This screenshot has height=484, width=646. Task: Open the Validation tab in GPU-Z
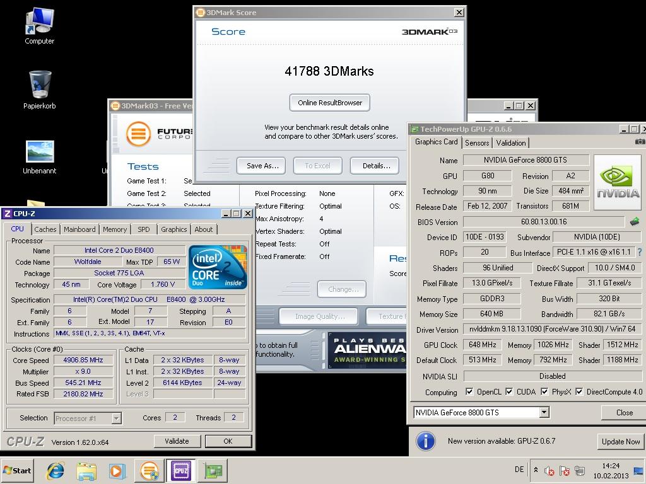511,143
